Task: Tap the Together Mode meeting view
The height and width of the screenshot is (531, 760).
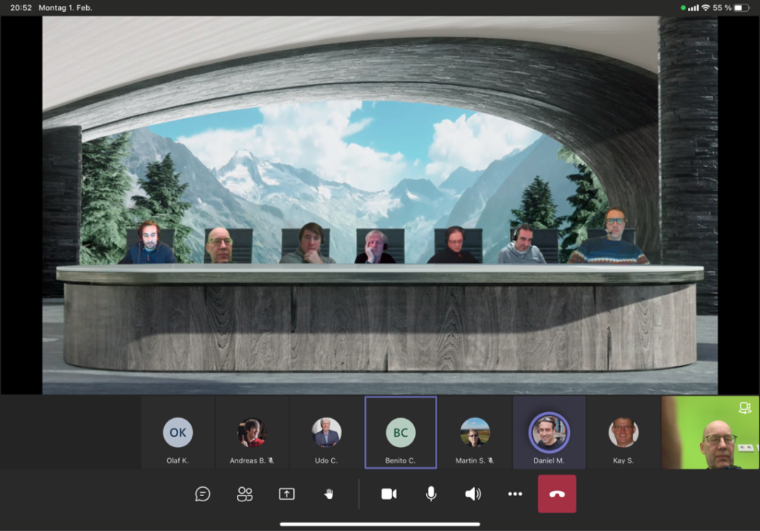Action: (380, 205)
